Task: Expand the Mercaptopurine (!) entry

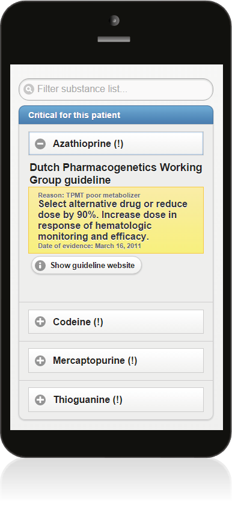Action: coord(116,360)
